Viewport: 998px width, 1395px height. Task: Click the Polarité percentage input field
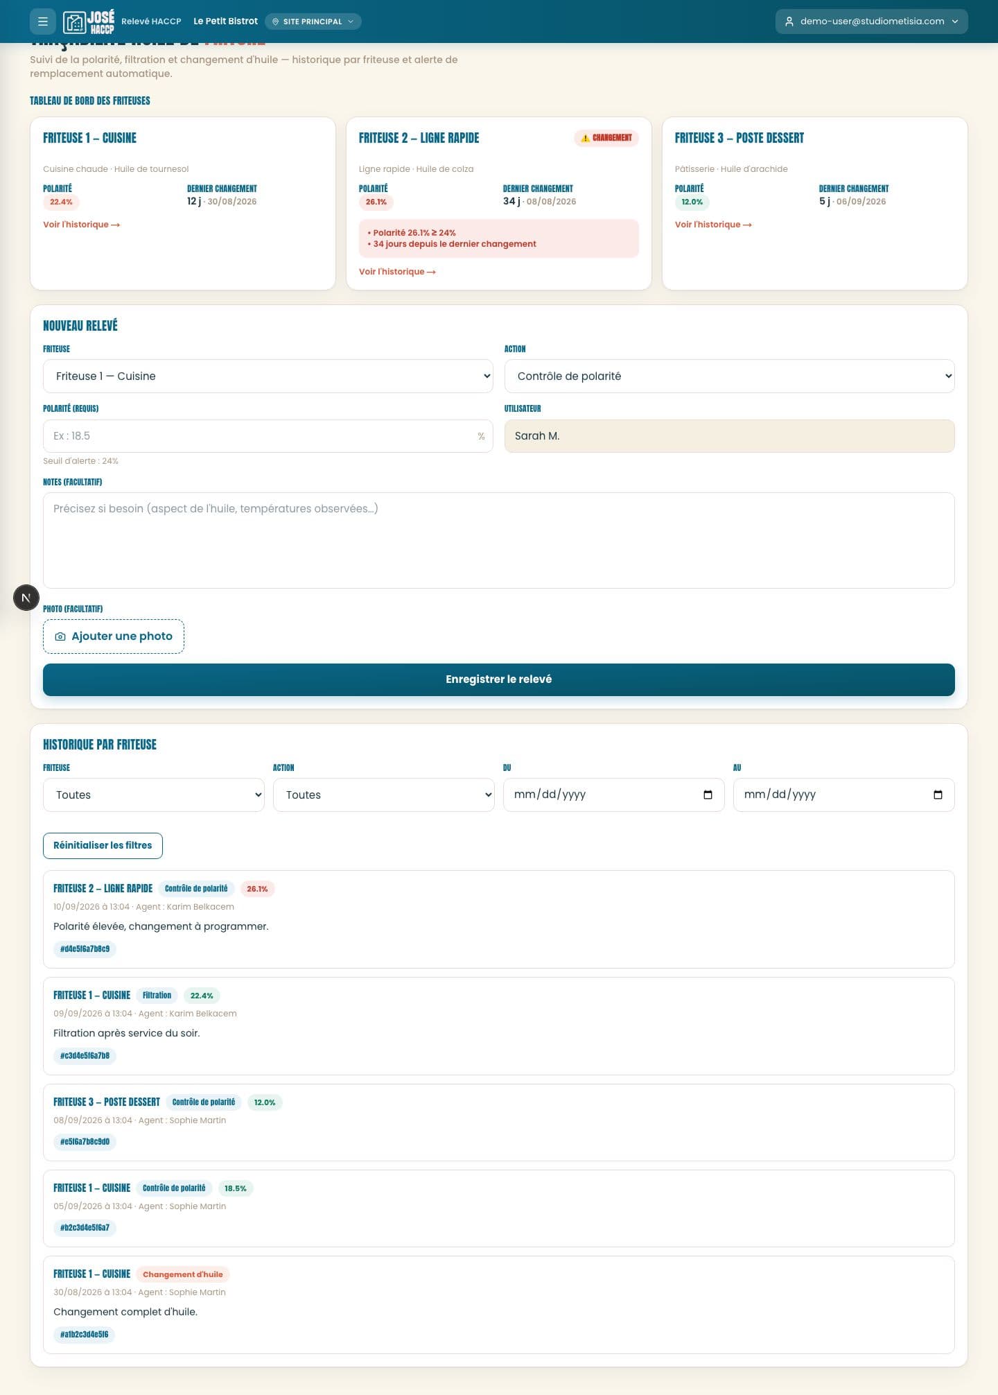coord(268,436)
